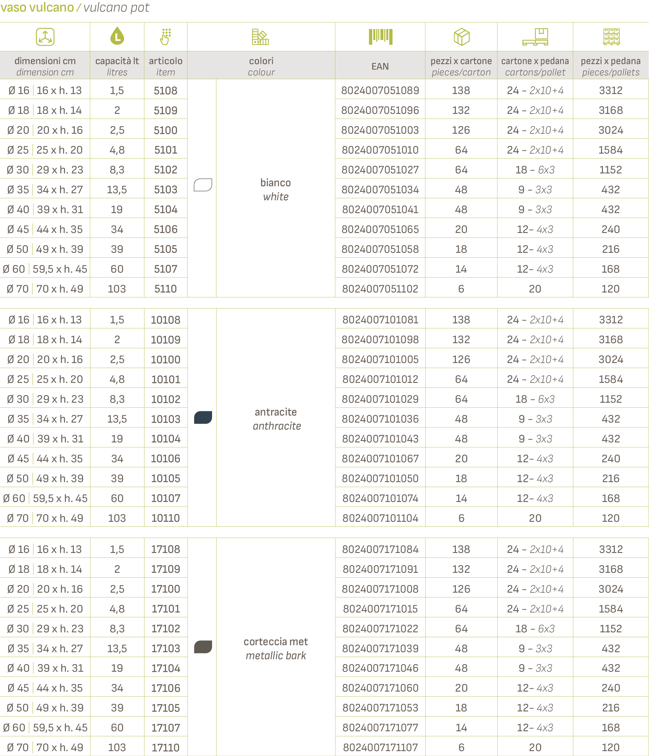Image resolution: width=649 pixels, height=756 pixels.
Task: Select article number 10102
Action: pyautogui.click(x=166, y=399)
